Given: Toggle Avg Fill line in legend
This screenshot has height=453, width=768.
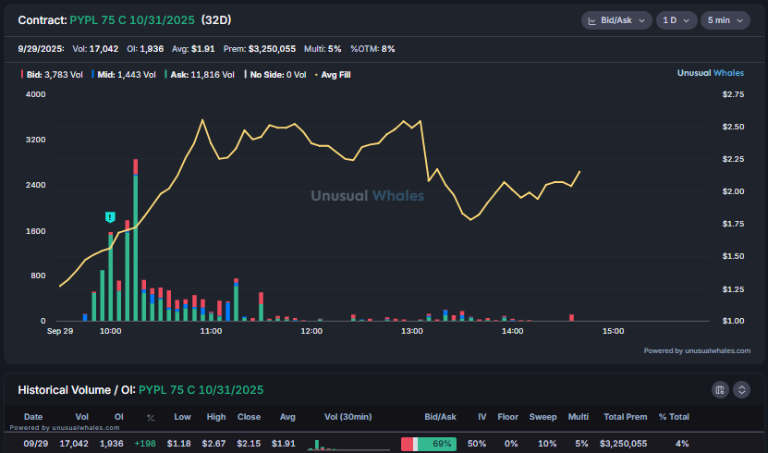Looking at the screenshot, I should [334, 74].
